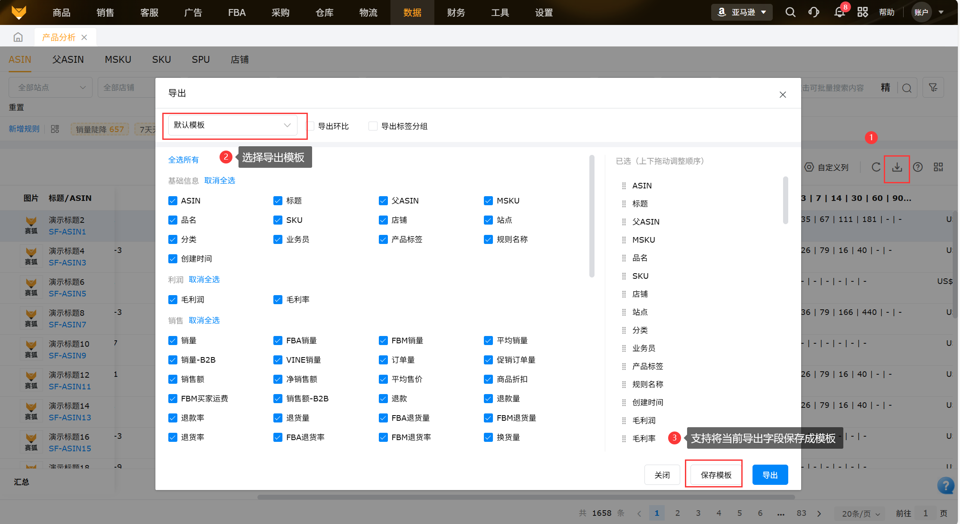Click the apps grid icon in header
This screenshot has height=524, width=960.
(862, 12)
